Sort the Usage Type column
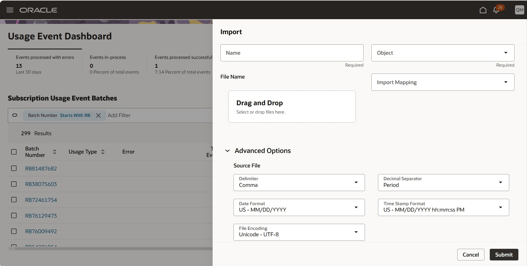 pyautogui.click(x=103, y=152)
